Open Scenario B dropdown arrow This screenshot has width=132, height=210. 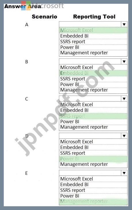124,62
